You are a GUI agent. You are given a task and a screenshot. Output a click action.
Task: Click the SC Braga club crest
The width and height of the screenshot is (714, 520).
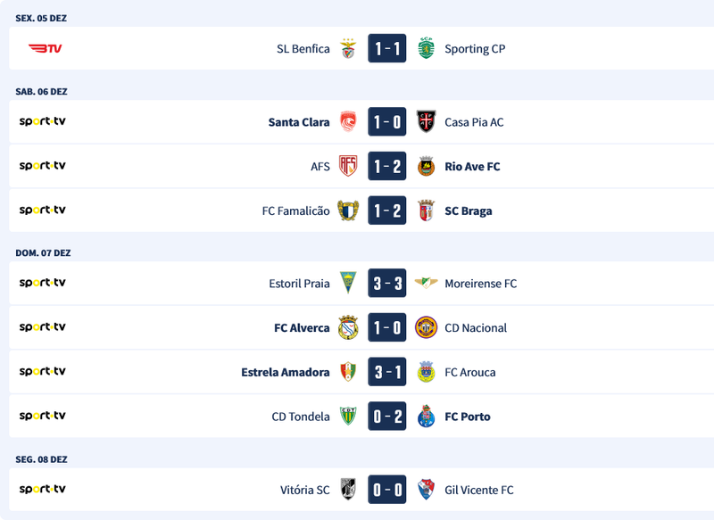click(x=427, y=210)
